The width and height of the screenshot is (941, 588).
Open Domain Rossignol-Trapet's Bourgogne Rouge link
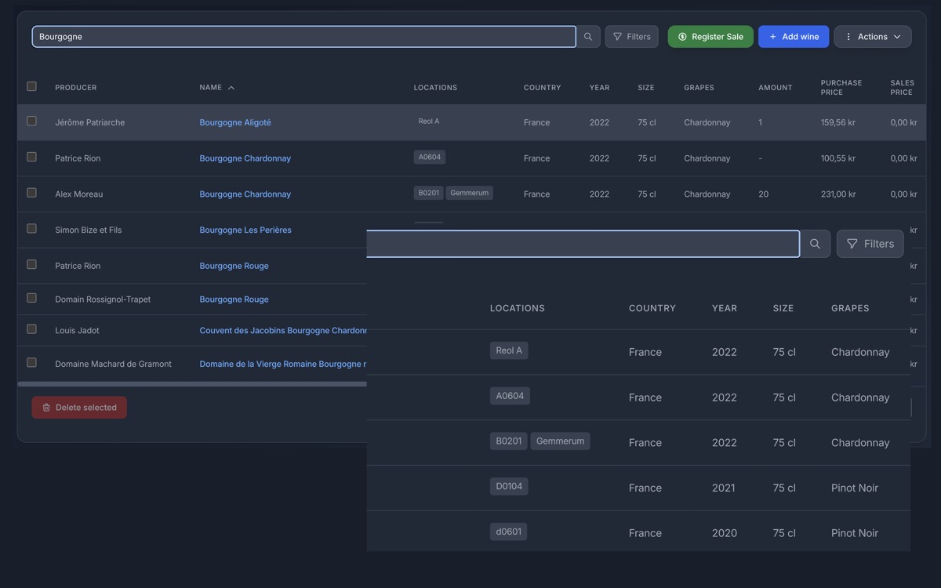(234, 299)
